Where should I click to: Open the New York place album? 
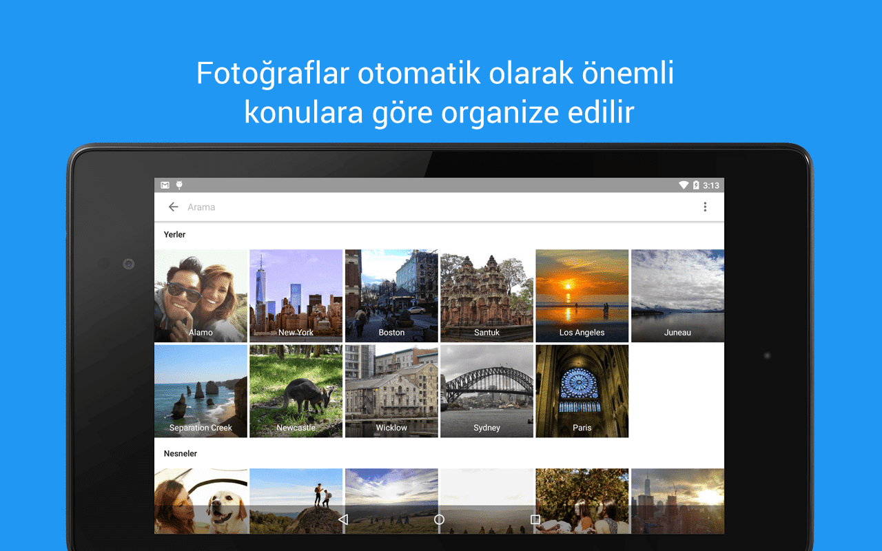(296, 295)
